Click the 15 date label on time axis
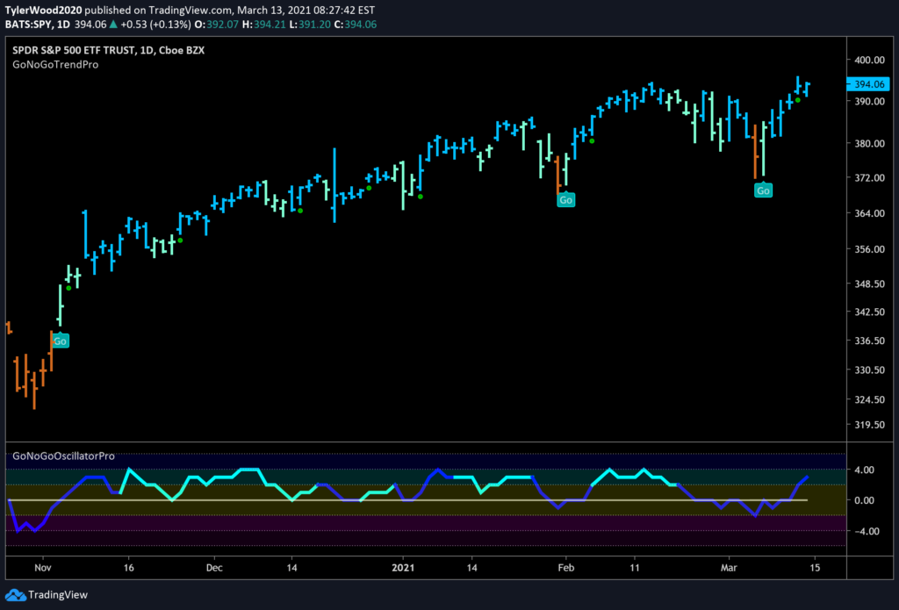This screenshot has height=610, width=899. [x=815, y=568]
